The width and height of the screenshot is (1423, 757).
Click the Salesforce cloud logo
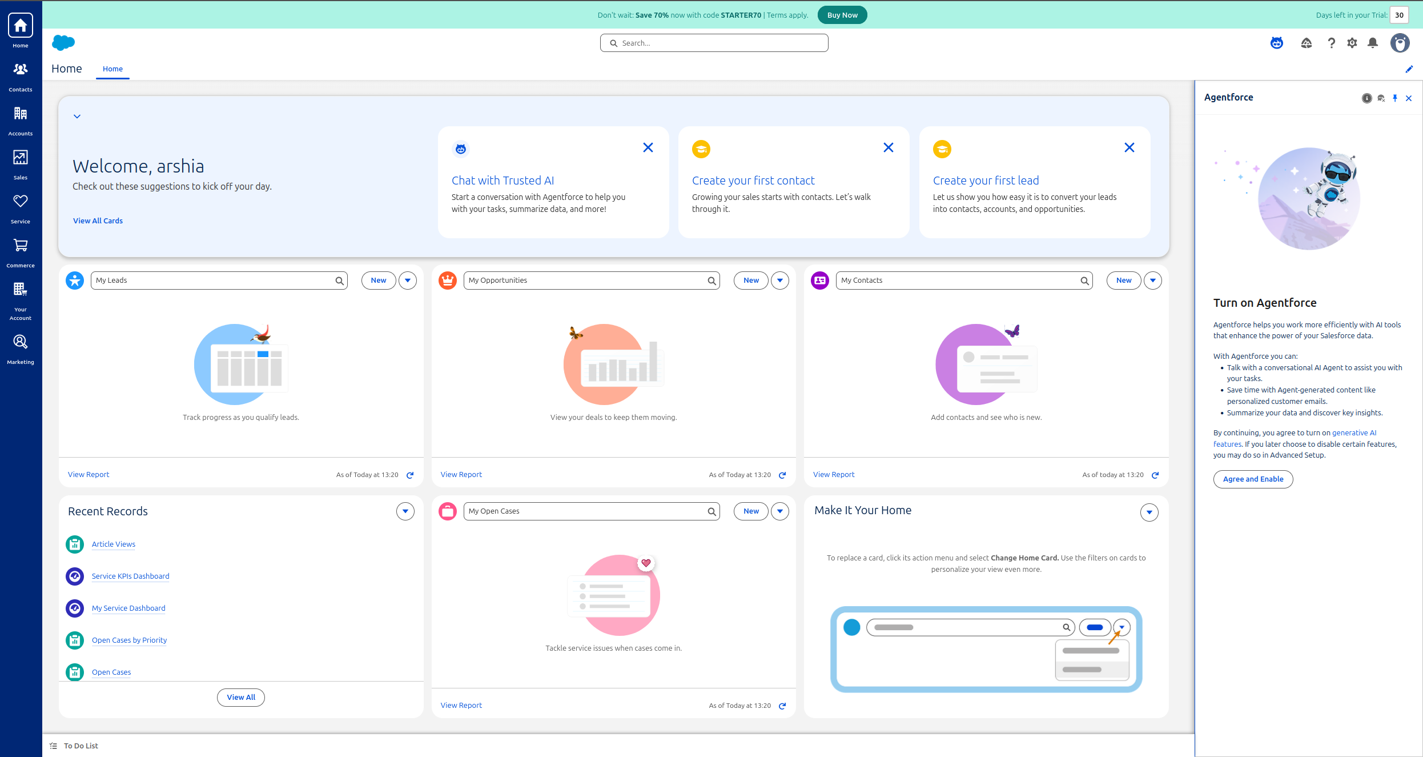click(x=63, y=43)
